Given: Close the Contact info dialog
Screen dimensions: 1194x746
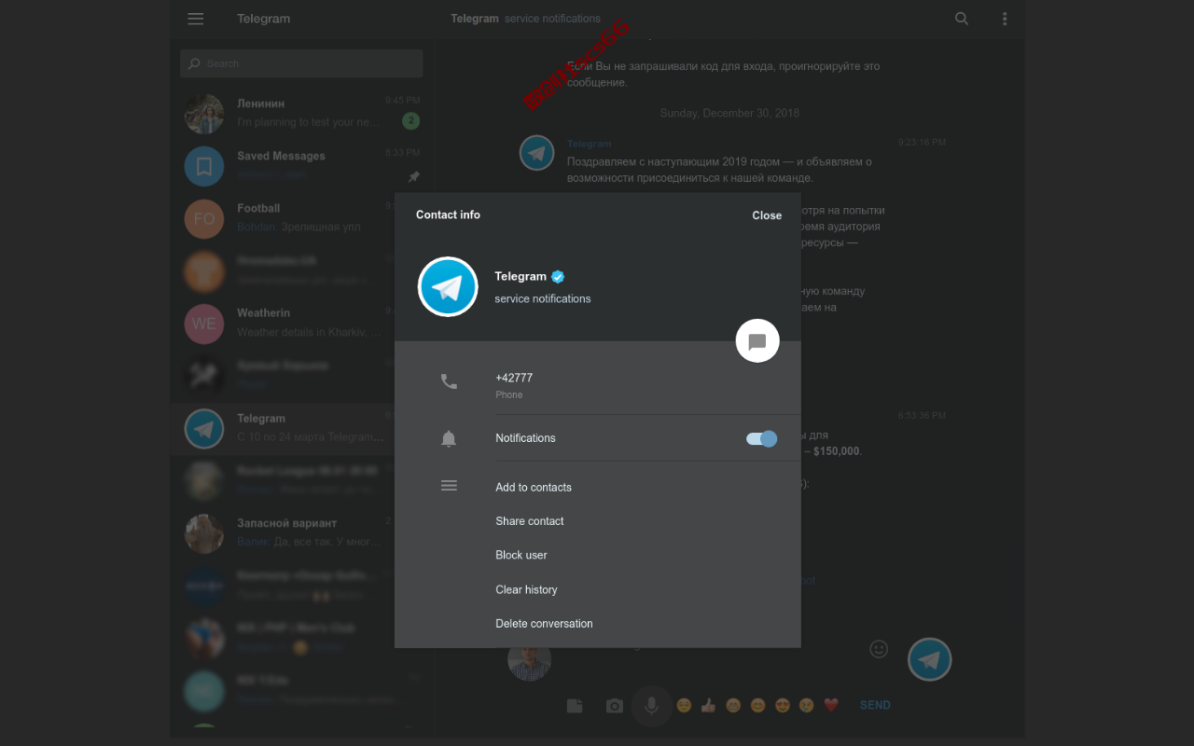Looking at the screenshot, I should click(767, 215).
